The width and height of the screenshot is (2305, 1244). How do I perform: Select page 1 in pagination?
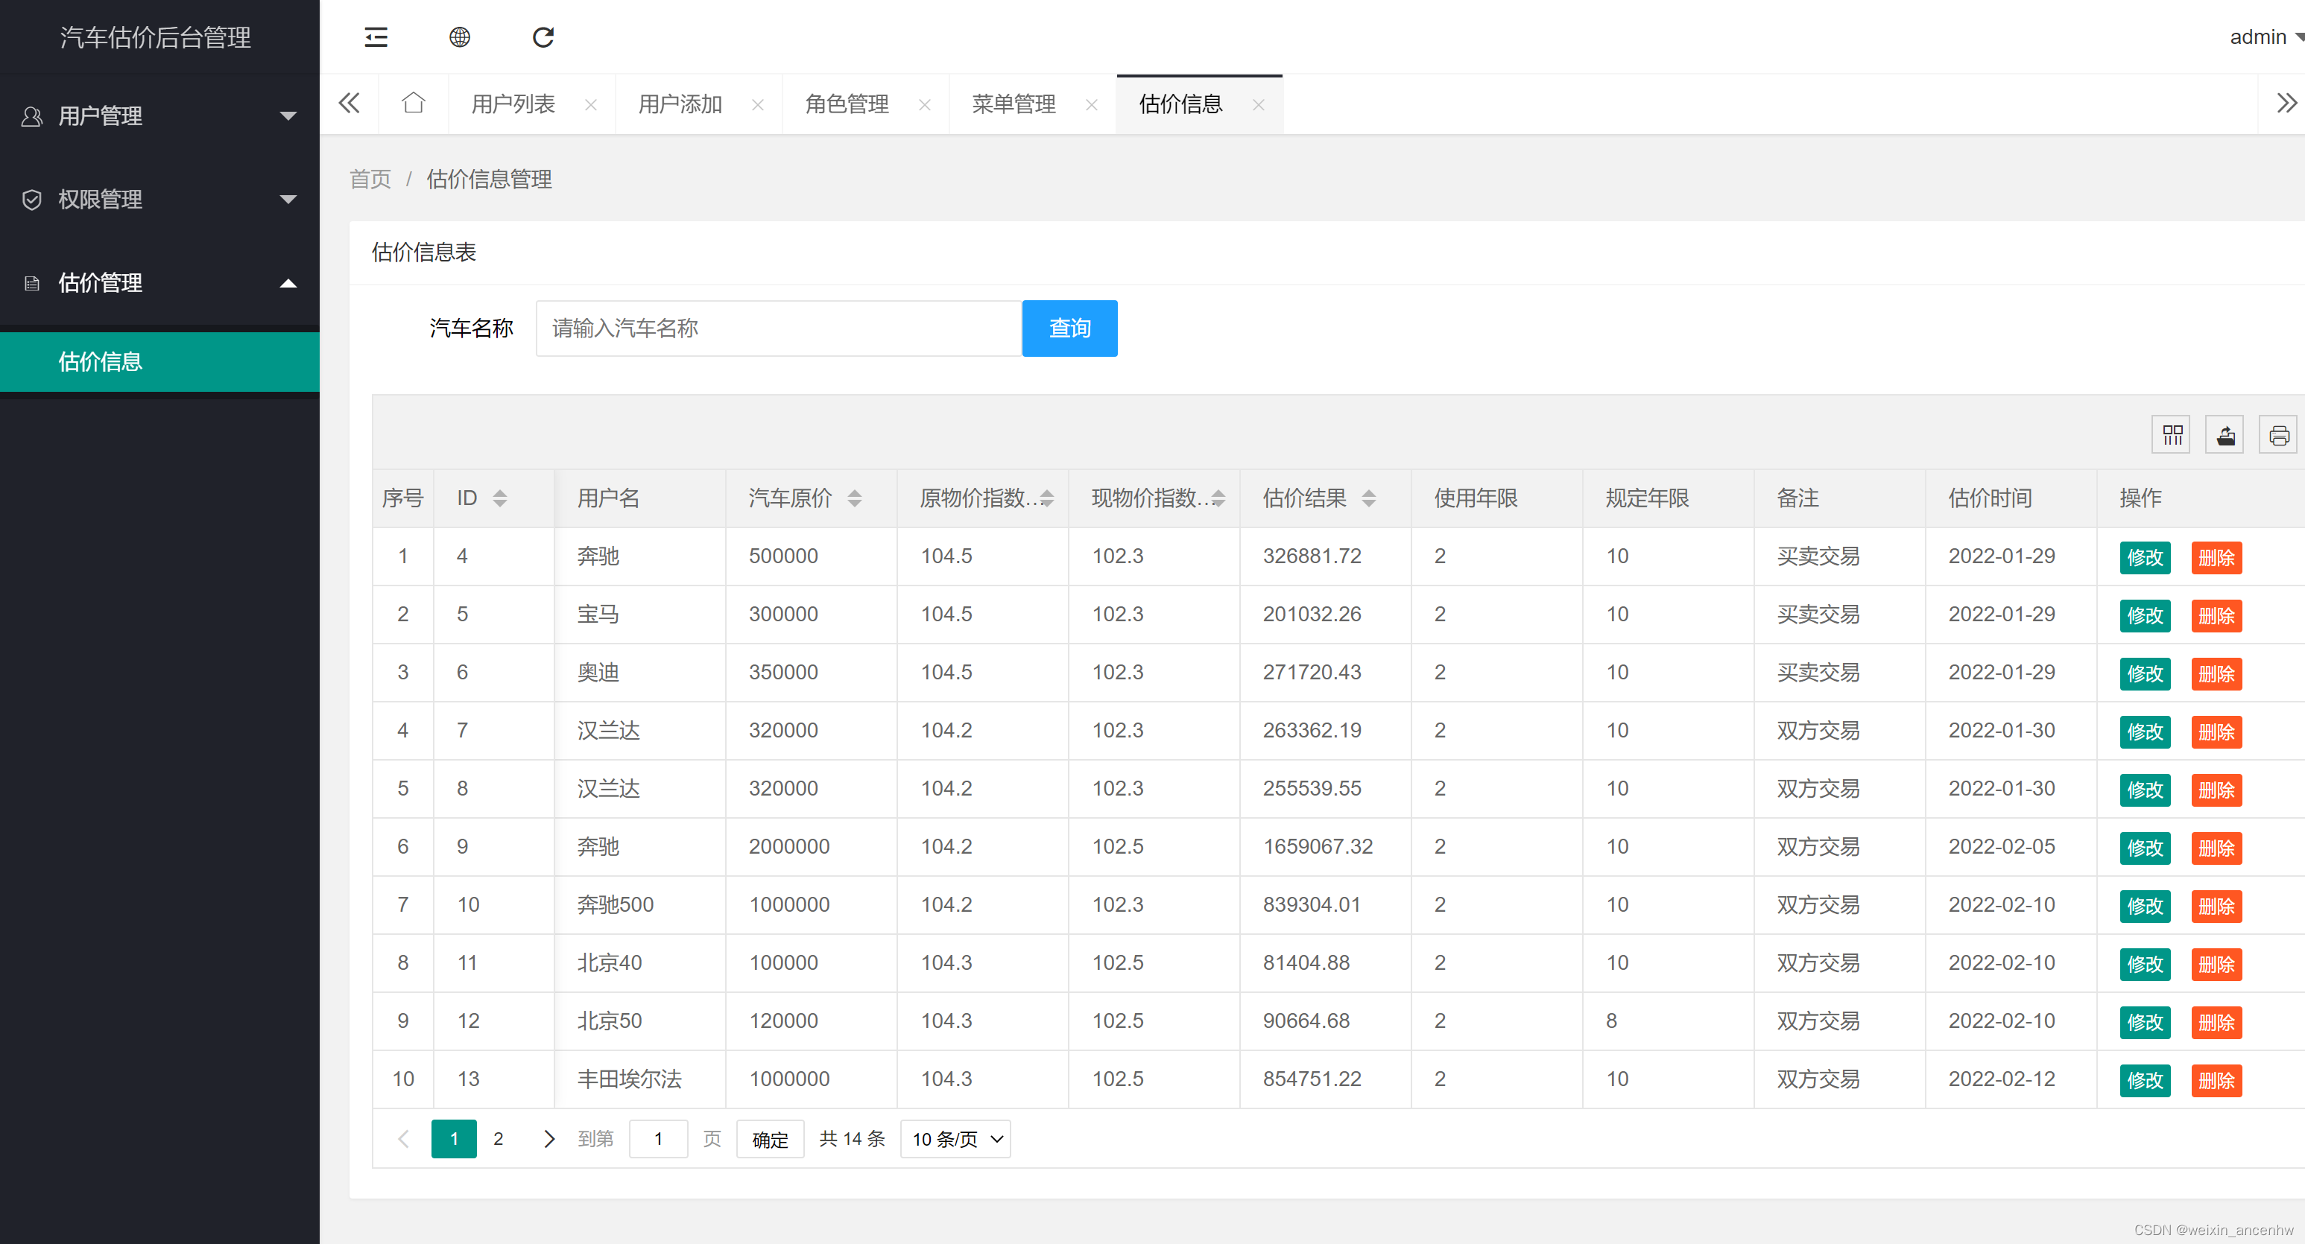click(x=454, y=1138)
